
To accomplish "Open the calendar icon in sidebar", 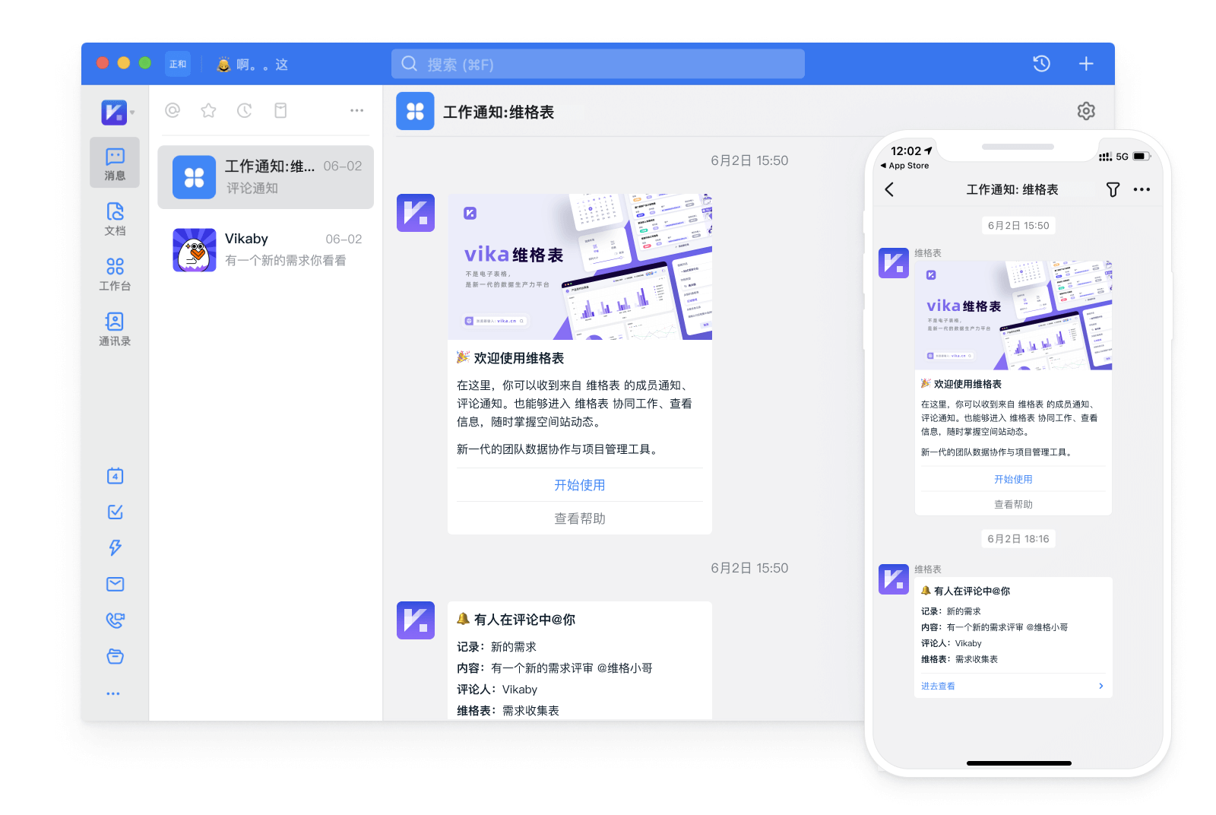I will (115, 476).
